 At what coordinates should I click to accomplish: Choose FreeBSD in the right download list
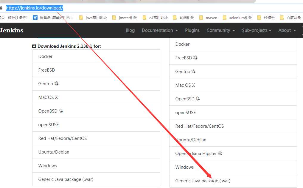click(233, 58)
